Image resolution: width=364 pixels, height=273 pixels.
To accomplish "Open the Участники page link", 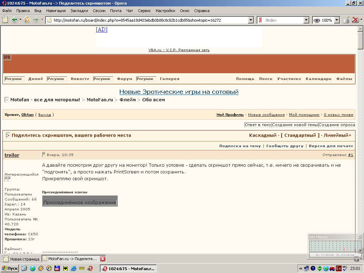I will tap(289, 79).
